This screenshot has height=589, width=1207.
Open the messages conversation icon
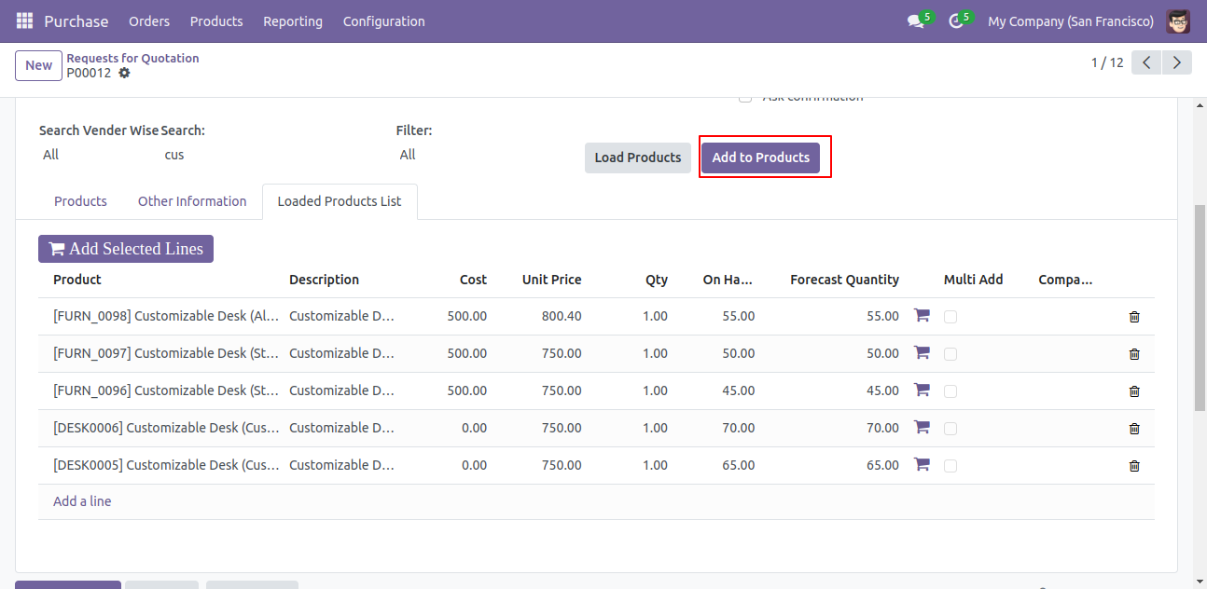coord(915,21)
